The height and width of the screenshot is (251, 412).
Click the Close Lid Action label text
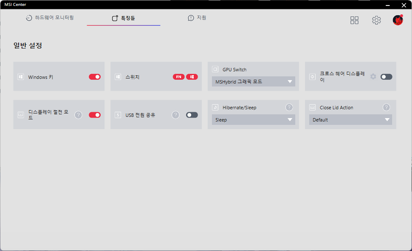336,108
